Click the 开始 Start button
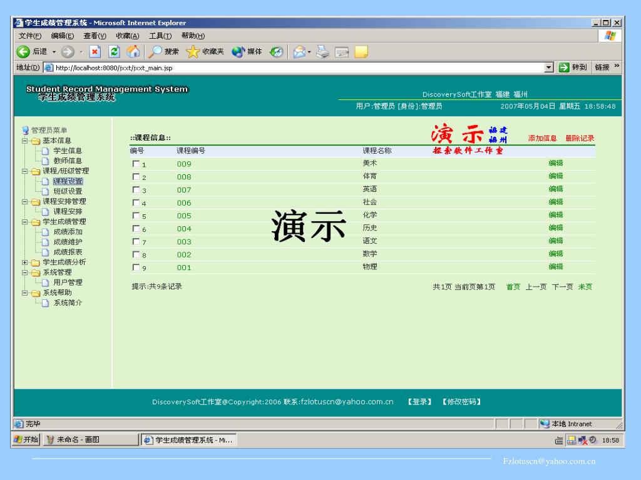This screenshot has height=480, width=641. click(x=26, y=439)
